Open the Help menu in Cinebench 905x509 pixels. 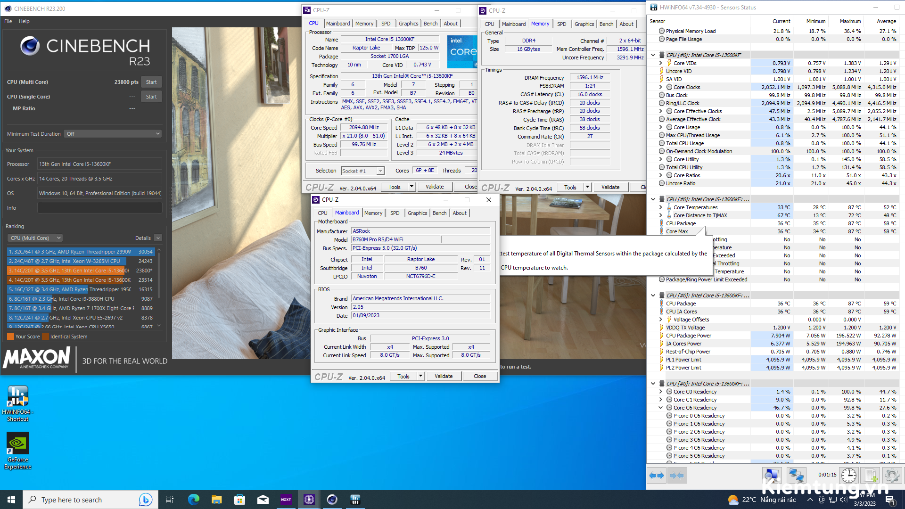click(24, 21)
